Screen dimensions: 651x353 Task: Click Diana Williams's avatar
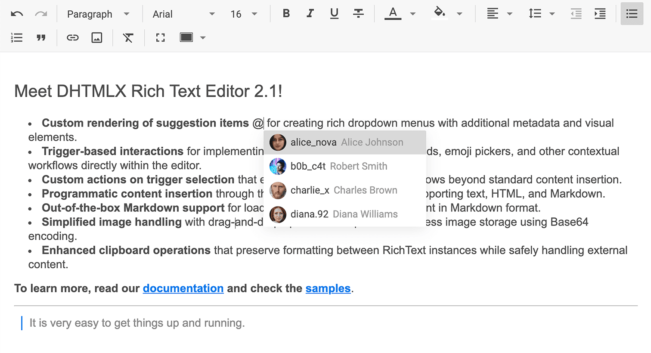tap(278, 214)
